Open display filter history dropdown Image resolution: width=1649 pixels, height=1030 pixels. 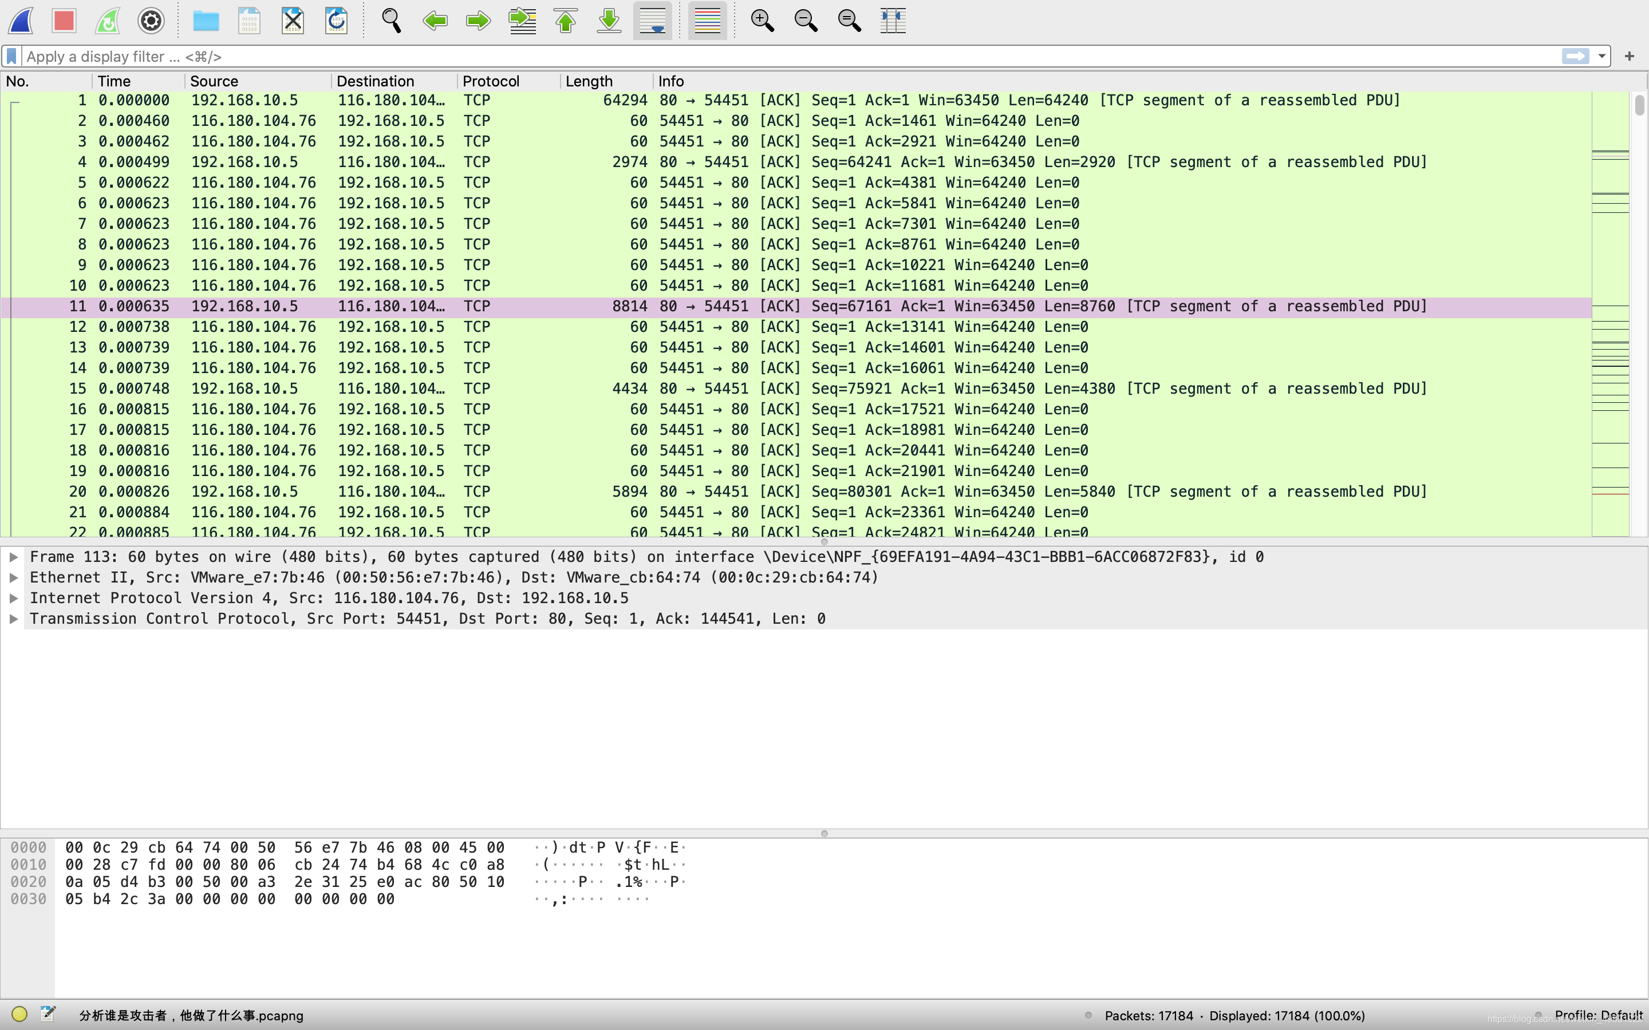coord(1601,56)
